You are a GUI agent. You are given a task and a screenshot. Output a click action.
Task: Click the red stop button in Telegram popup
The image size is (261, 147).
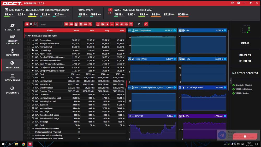(245, 137)
